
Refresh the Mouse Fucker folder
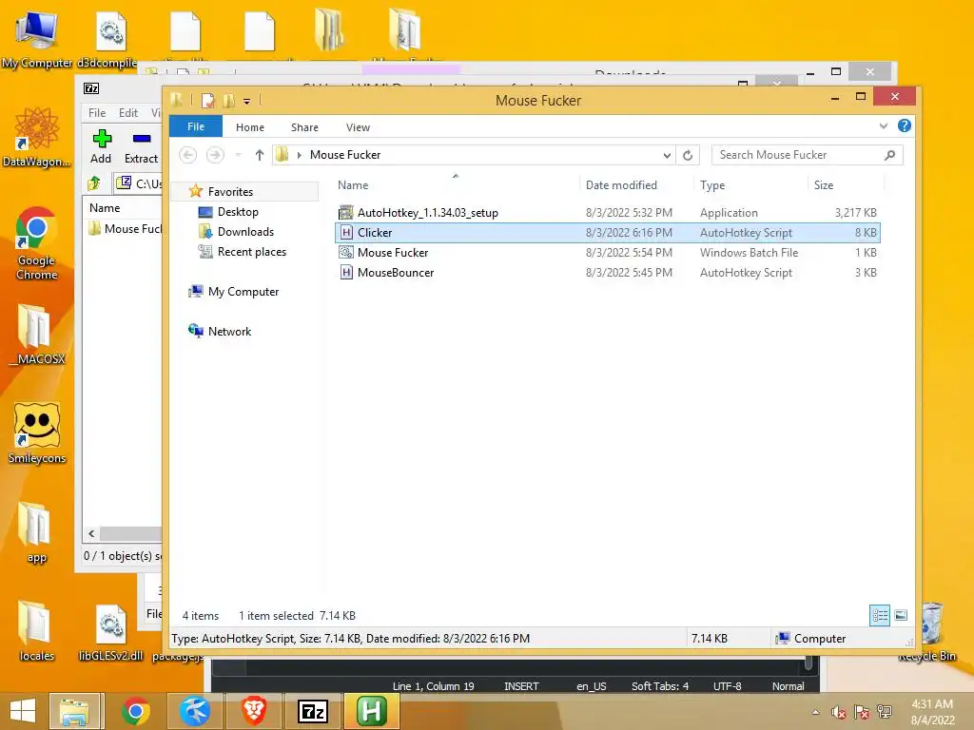[x=688, y=155]
